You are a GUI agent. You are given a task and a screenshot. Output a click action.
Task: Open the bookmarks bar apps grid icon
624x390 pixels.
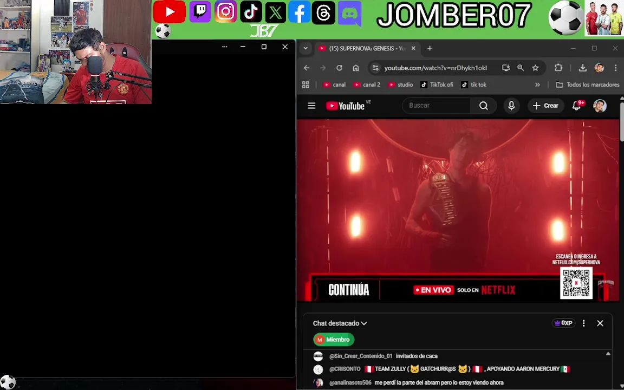(x=305, y=84)
